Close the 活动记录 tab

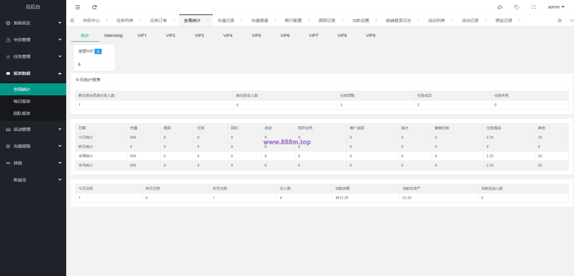486,20
